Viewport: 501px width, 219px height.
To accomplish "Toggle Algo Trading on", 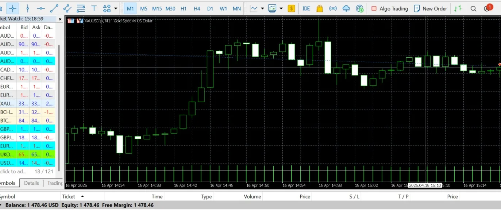I will coord(389,9).
